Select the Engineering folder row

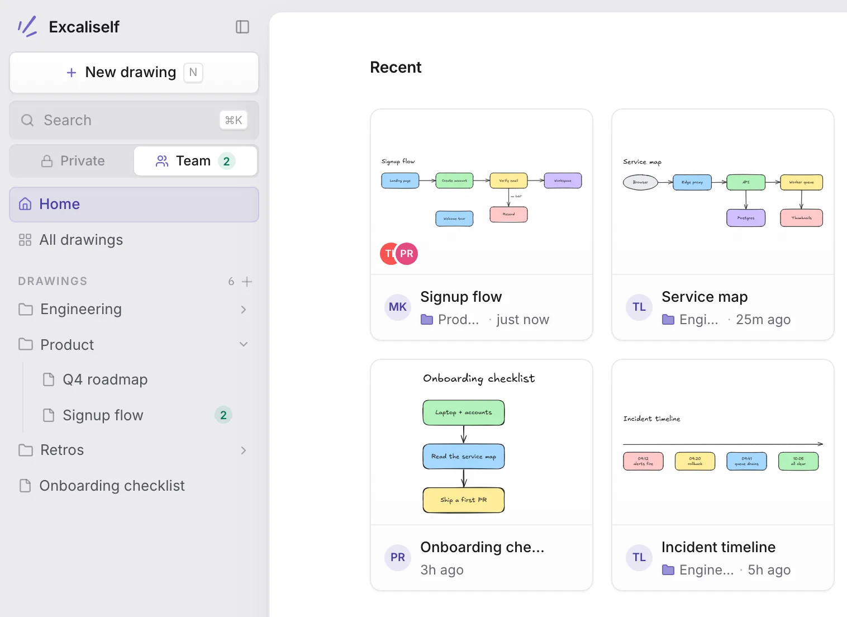(x=134, y=310)
